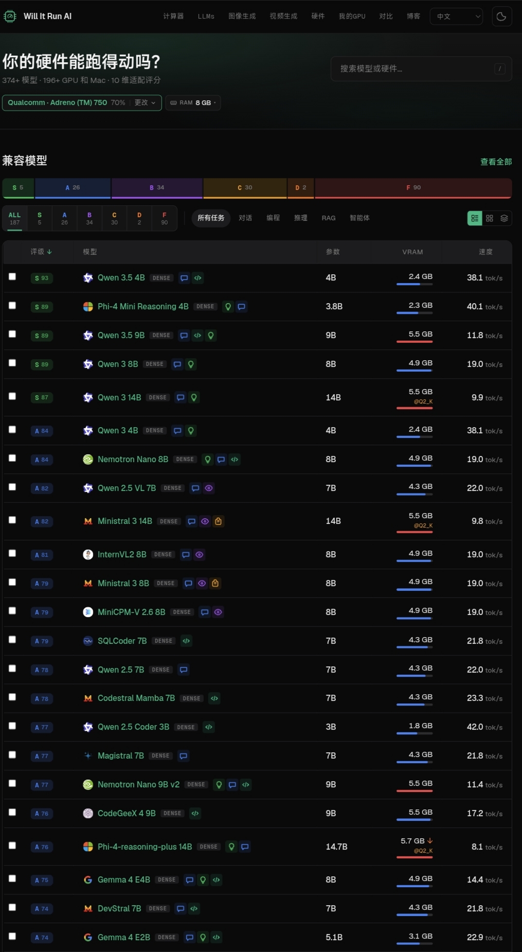Click the Microsoft logo beside Phi-4 Mini Reasoning 4B
This screenshot has width=522, height=952.
point(88,307)
